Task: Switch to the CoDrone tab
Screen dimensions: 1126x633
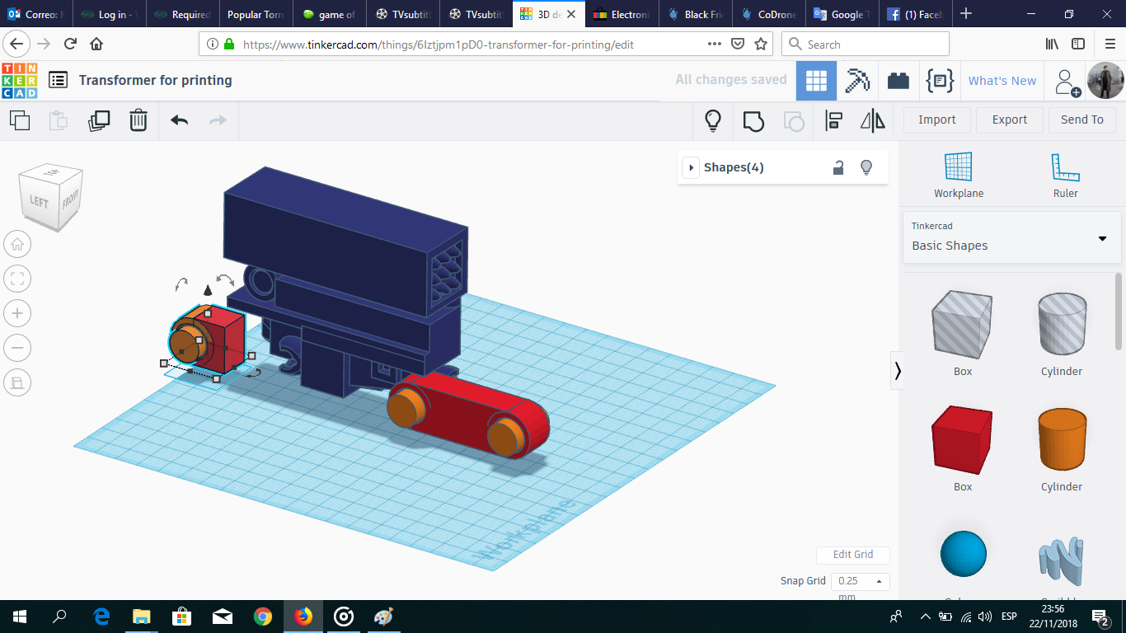Action: pos(768,14)
